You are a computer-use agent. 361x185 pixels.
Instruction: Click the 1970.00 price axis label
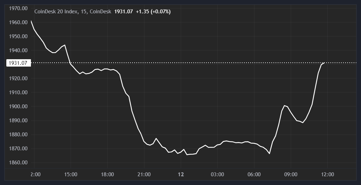[18, 8]
